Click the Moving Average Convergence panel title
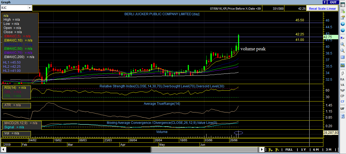 coord(162,123)
